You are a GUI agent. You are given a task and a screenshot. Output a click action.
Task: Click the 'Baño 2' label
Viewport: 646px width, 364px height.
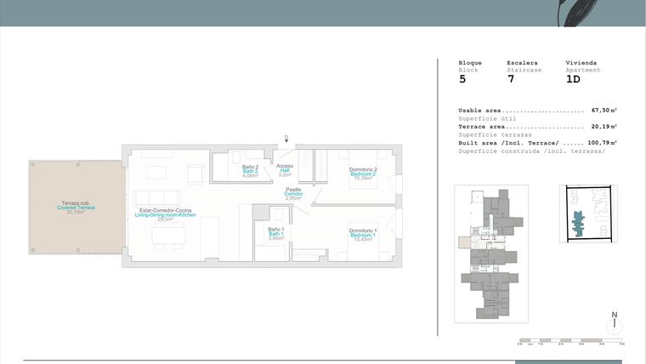250,167
